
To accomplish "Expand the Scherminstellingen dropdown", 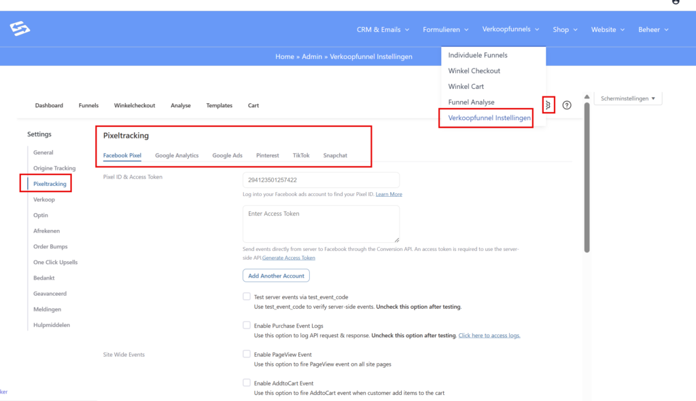I will point(627,98).
